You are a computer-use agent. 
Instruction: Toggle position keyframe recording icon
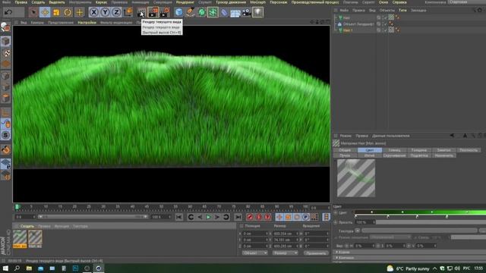point(279,217)
